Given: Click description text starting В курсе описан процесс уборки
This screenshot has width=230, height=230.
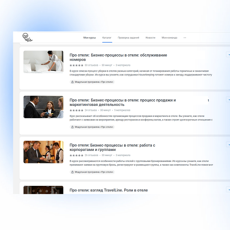Looking at the screenshot, I should point(141,73).
